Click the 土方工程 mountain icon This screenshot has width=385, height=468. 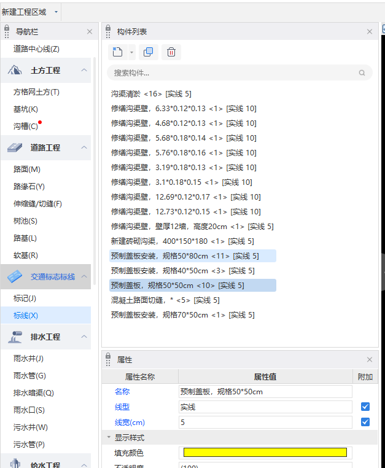tap(15, 70)
